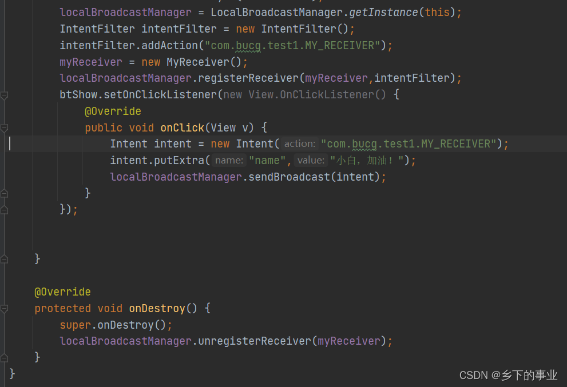Click the fold end marker beside '});' line

[5, 210]
